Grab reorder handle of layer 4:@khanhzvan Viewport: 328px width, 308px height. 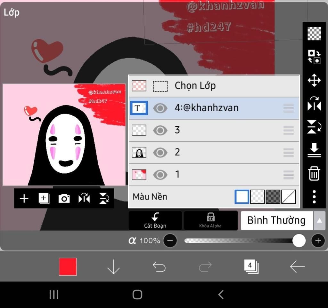tap(289, 108)
